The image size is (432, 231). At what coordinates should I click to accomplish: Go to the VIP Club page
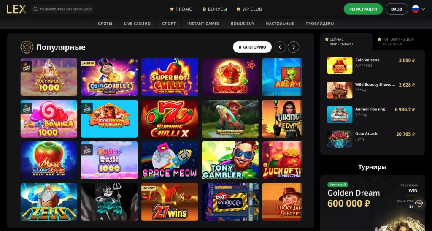click(249, 9)
